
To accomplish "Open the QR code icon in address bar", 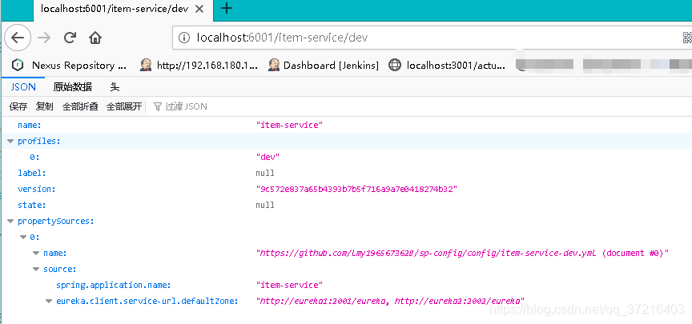I will coord(687,38).
